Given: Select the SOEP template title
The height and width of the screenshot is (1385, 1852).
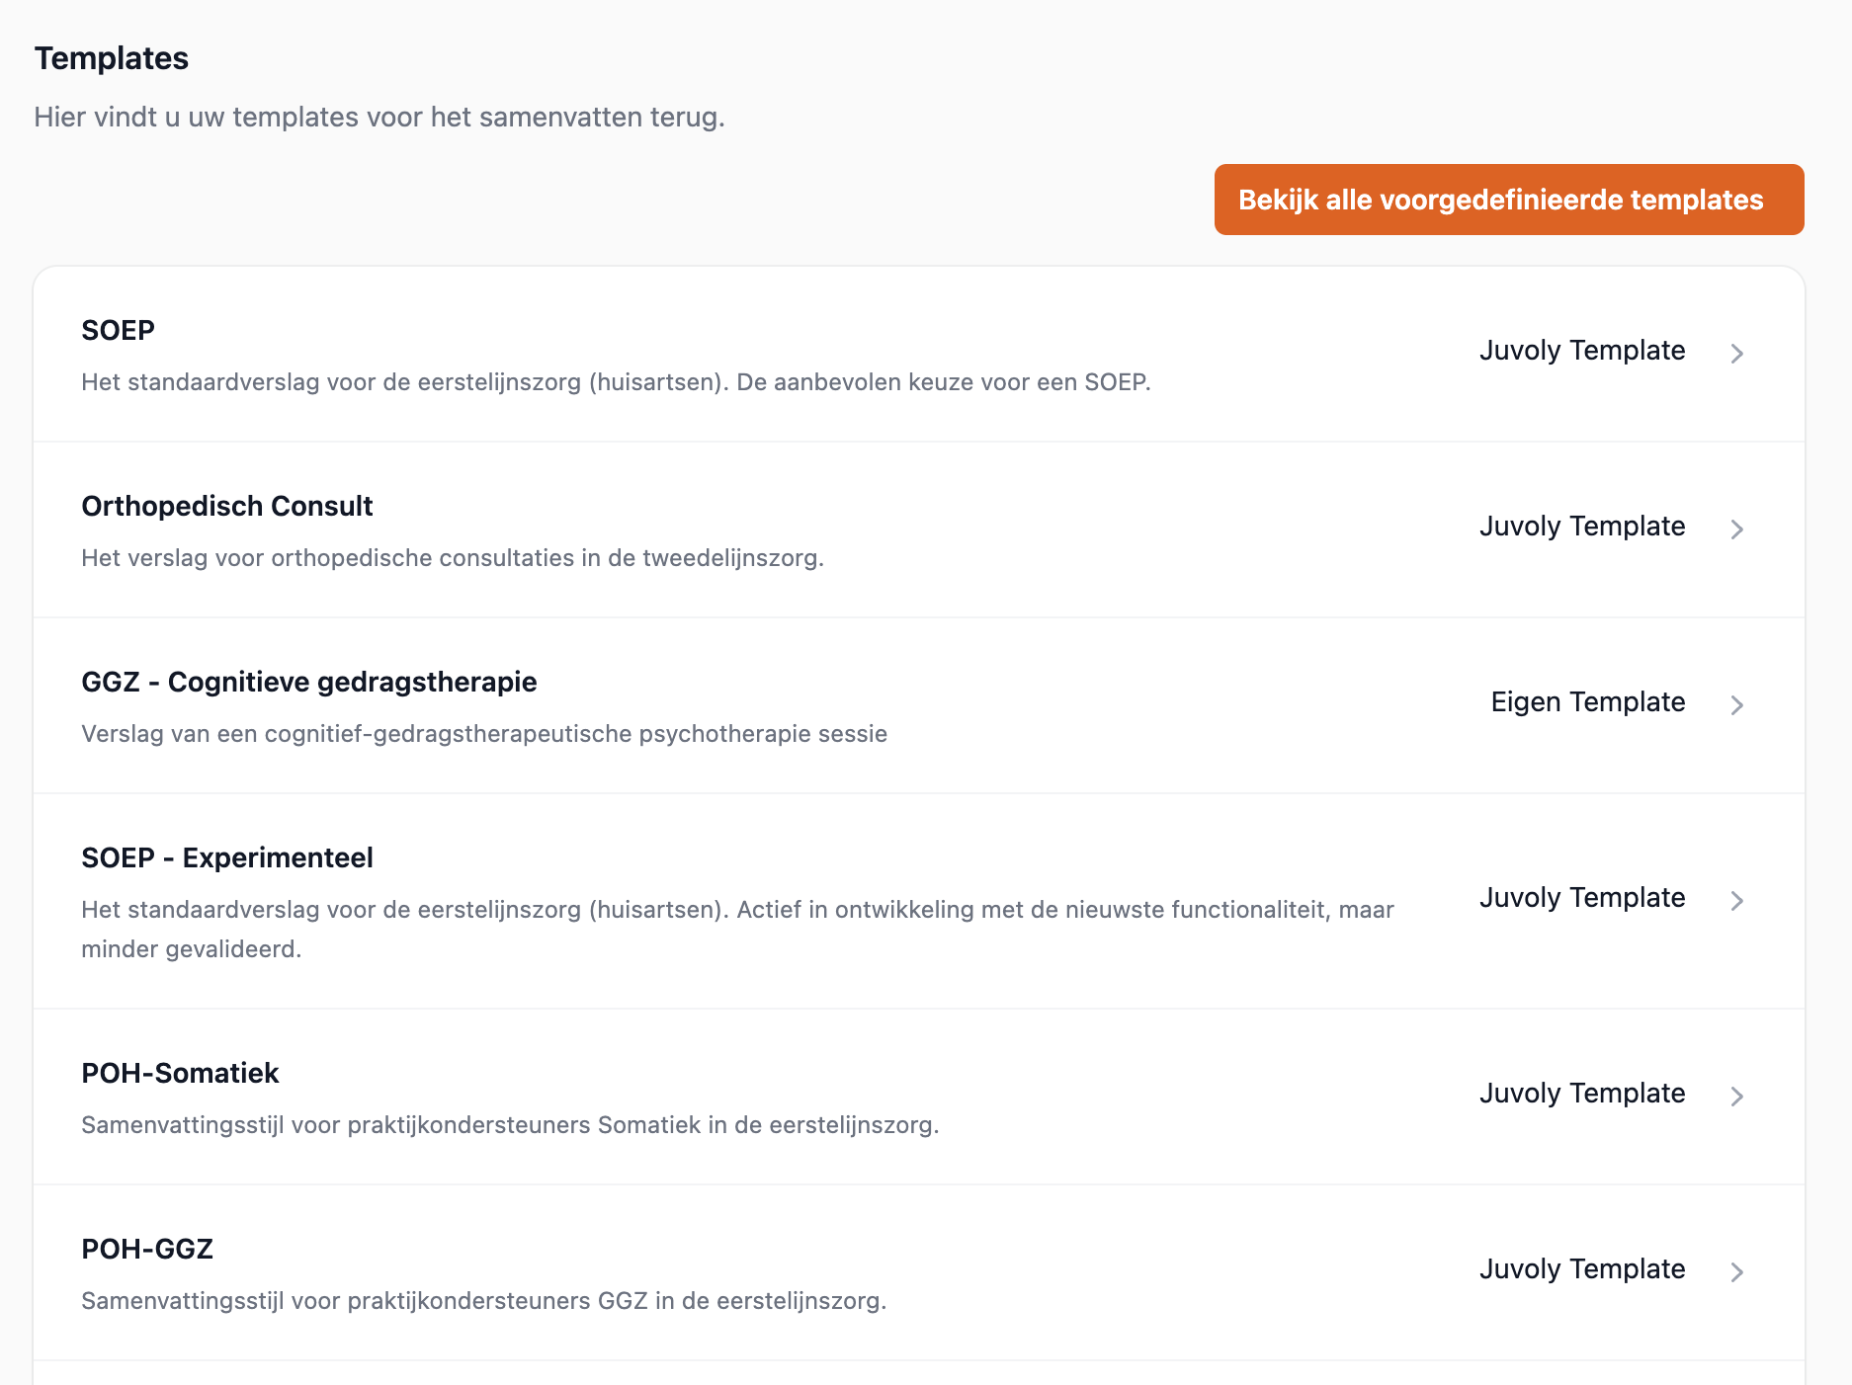Looking at the screenshot, I should [118, 330].
